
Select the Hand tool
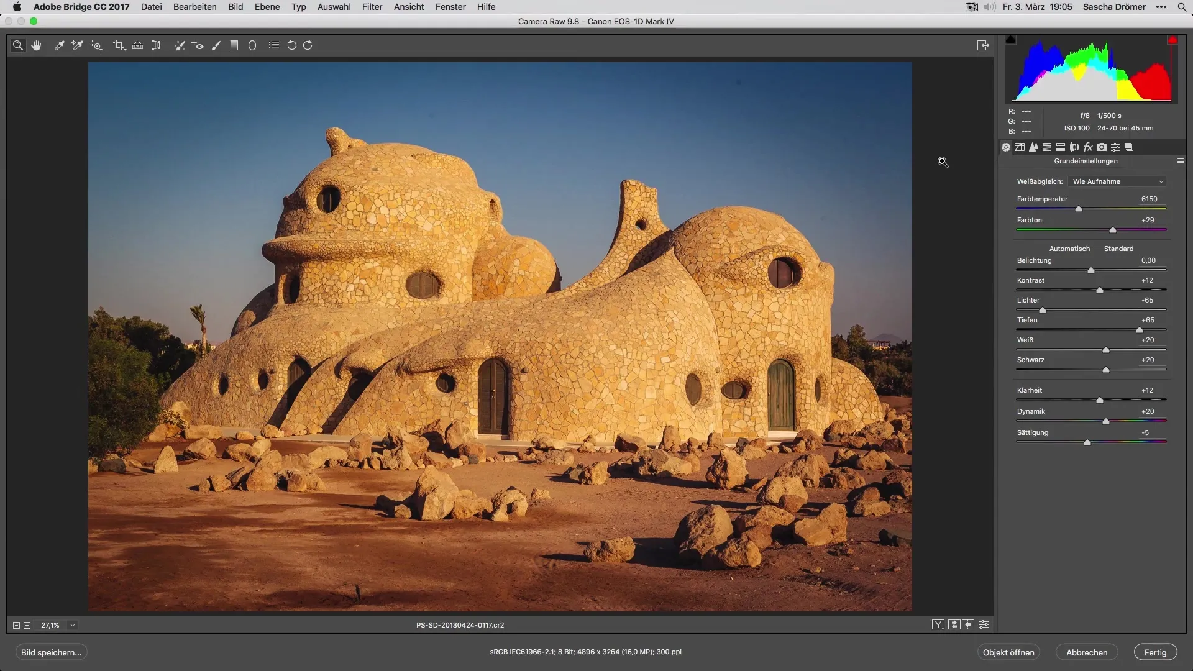(x=37, y=45)
